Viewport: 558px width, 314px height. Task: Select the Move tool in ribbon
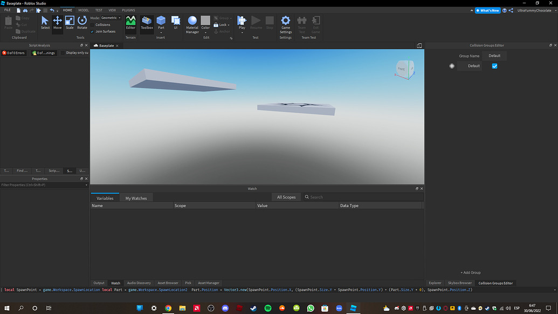click(57, 23)
